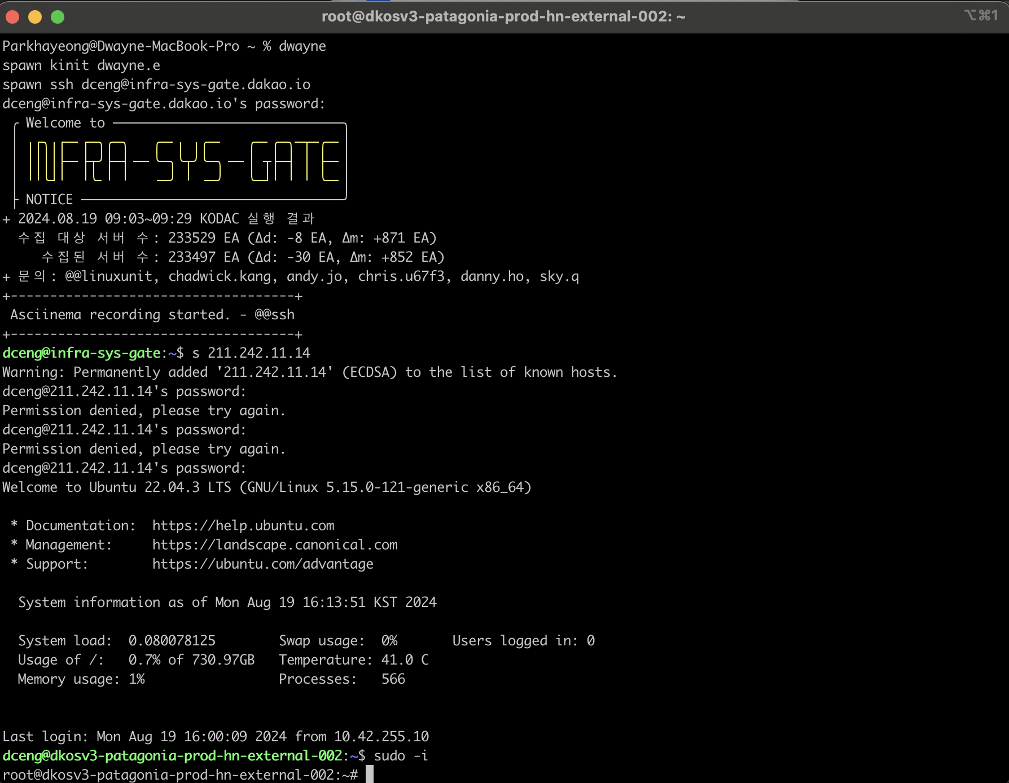This screenshot has height=783, width=1009.
Task: Click the '@@linuxunit' contact name
Action: 109,276
